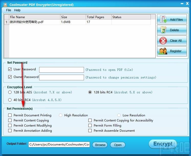Viewport: 191px width, 156px height.
Task: Open the File menu
Action: [x=8, y=10]
